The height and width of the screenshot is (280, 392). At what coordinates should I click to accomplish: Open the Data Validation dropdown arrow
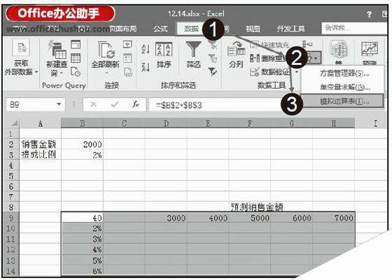297,72
